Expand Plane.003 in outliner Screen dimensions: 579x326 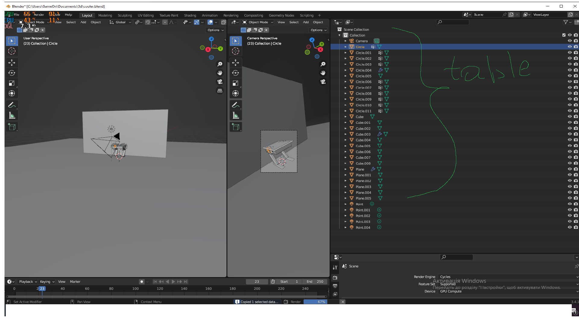[x=346, y=187]
